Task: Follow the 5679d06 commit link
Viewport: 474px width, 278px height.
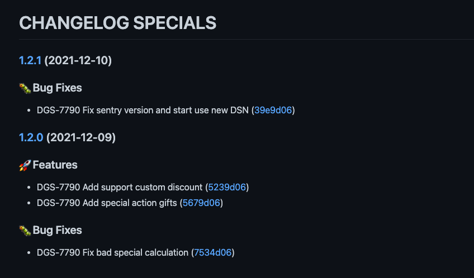Action: point(201,203)
